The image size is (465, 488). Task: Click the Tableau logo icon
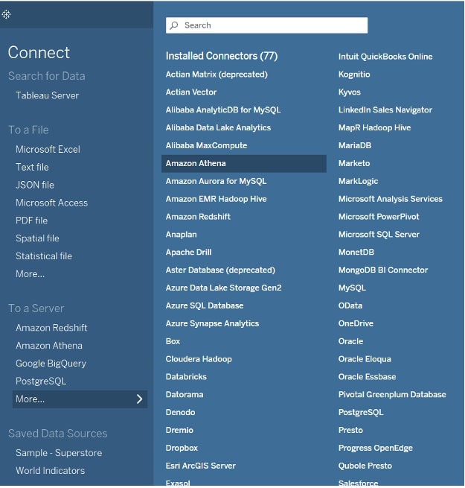(x=6, y=14)
